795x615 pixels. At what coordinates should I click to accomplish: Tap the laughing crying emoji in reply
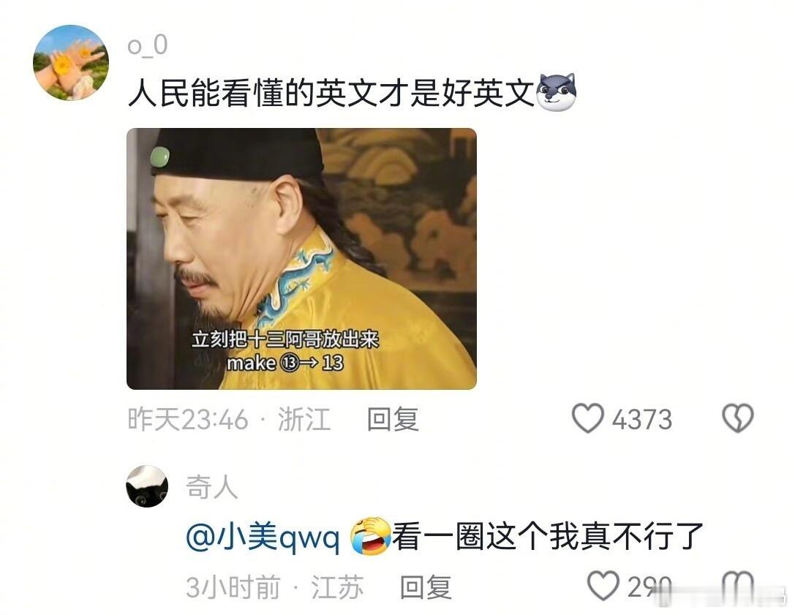tap(371, 537)
